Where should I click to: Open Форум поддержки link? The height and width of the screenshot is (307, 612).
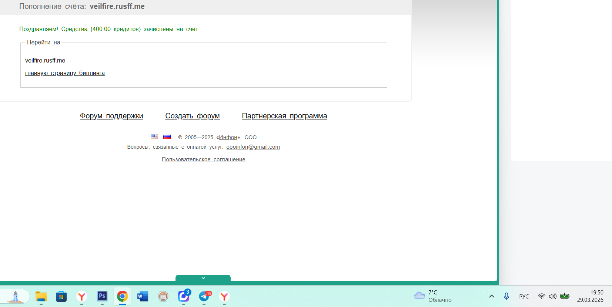[111, 116]
